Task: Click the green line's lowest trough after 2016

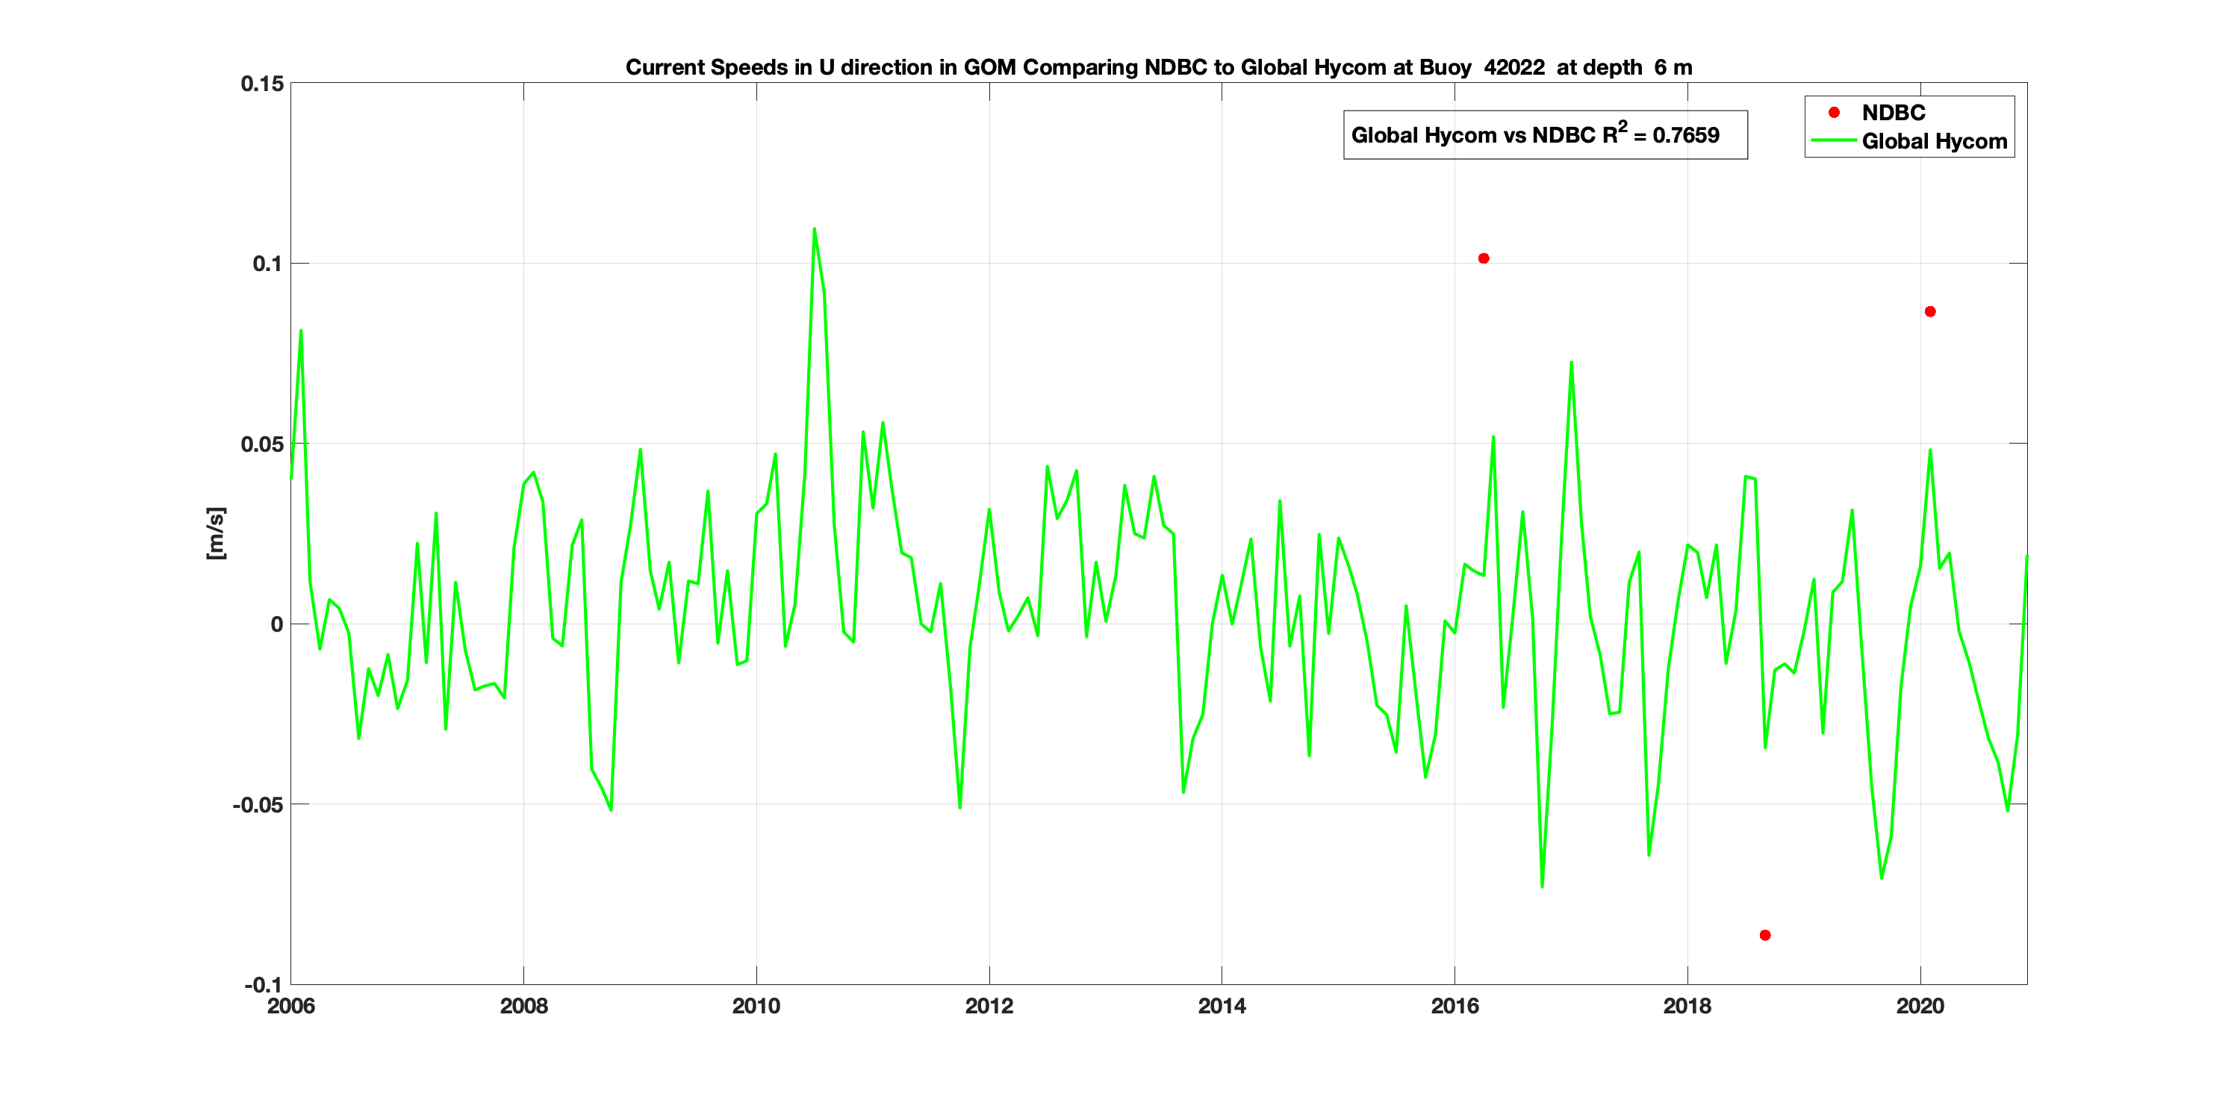Action: pyautogui.click(x=1542, y=885)
